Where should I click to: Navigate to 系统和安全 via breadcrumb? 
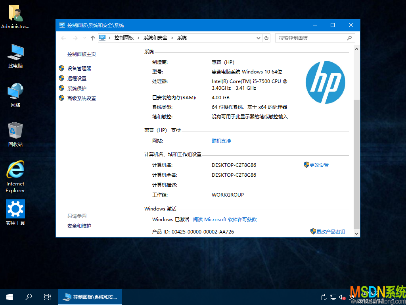[155, 38]
